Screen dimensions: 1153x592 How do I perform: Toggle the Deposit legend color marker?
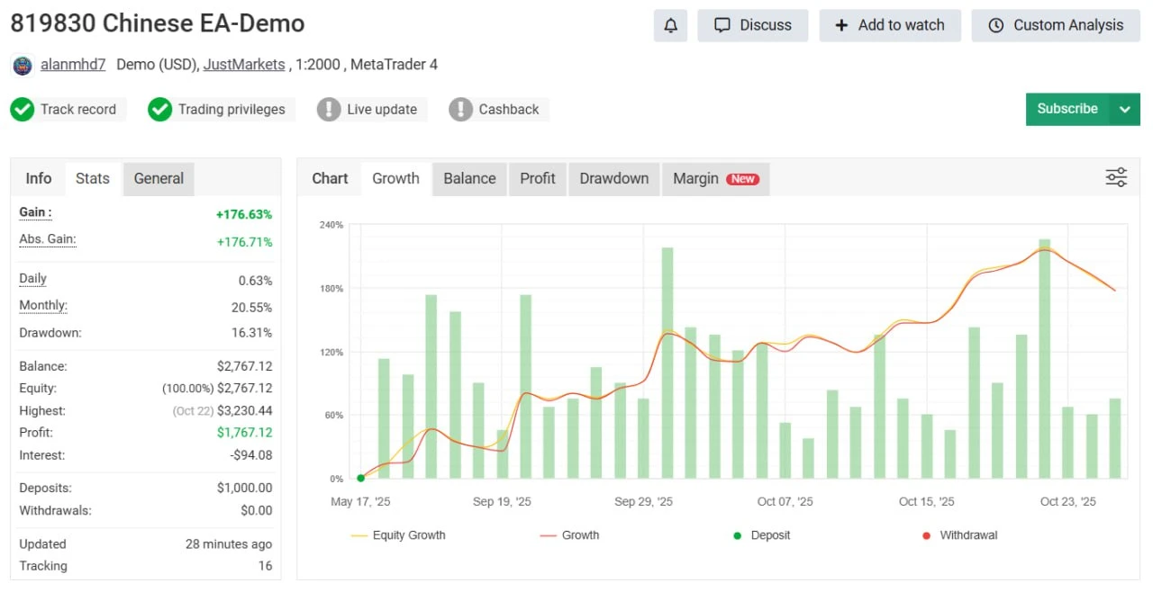pos(737,535)
